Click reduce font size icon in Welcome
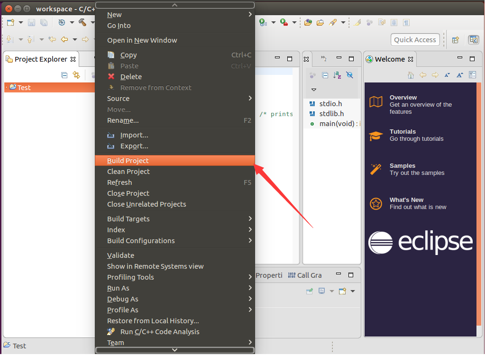Image resolution: width=485 pixels, height=355 pixels. click(447, 75)
